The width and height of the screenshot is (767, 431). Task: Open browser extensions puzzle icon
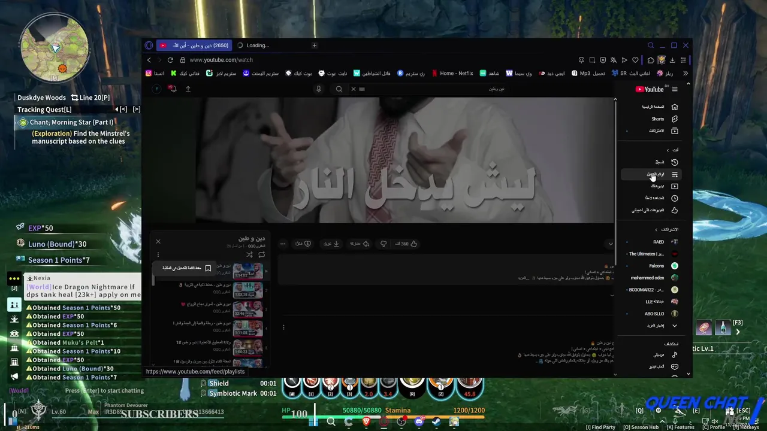[651, 60]
